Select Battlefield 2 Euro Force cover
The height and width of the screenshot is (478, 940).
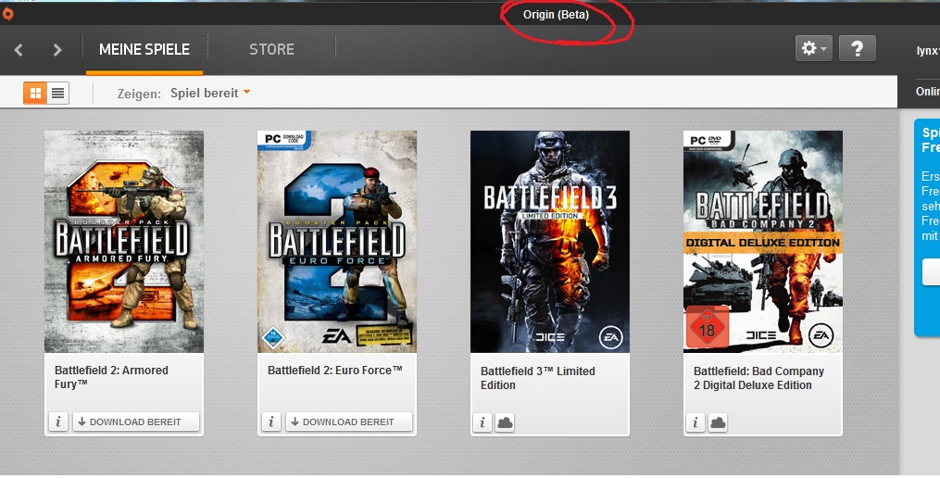point(337,242)
